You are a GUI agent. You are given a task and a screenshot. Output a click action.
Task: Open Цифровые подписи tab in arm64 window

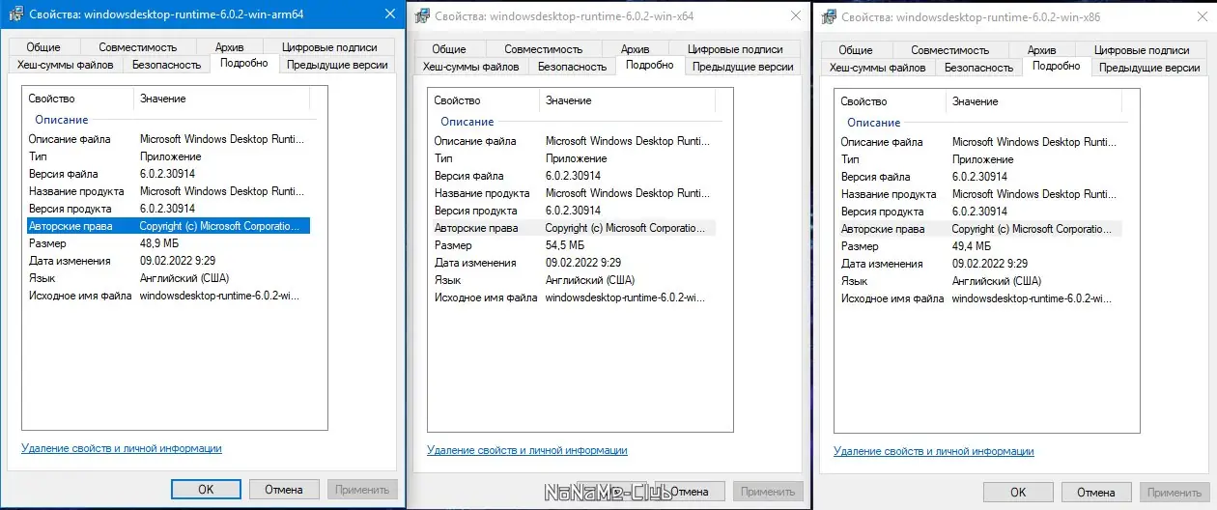(x=328, y=47)
